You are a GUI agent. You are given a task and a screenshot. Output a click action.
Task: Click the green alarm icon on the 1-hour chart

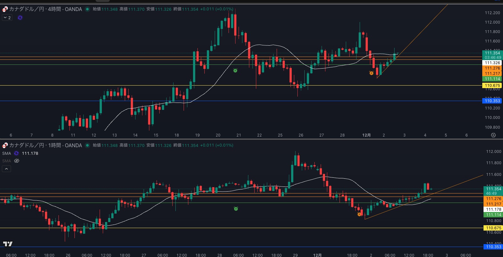pyautogui.click(x=236, y=209)
